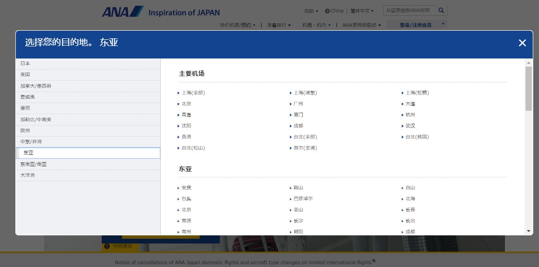
Task: Choose 长治 in the 东亚 list
Action: 410,221
